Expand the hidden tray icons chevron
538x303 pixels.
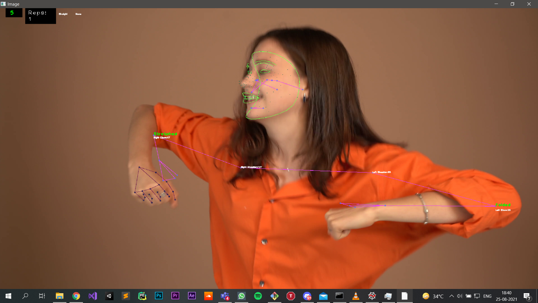coord(451,296)
